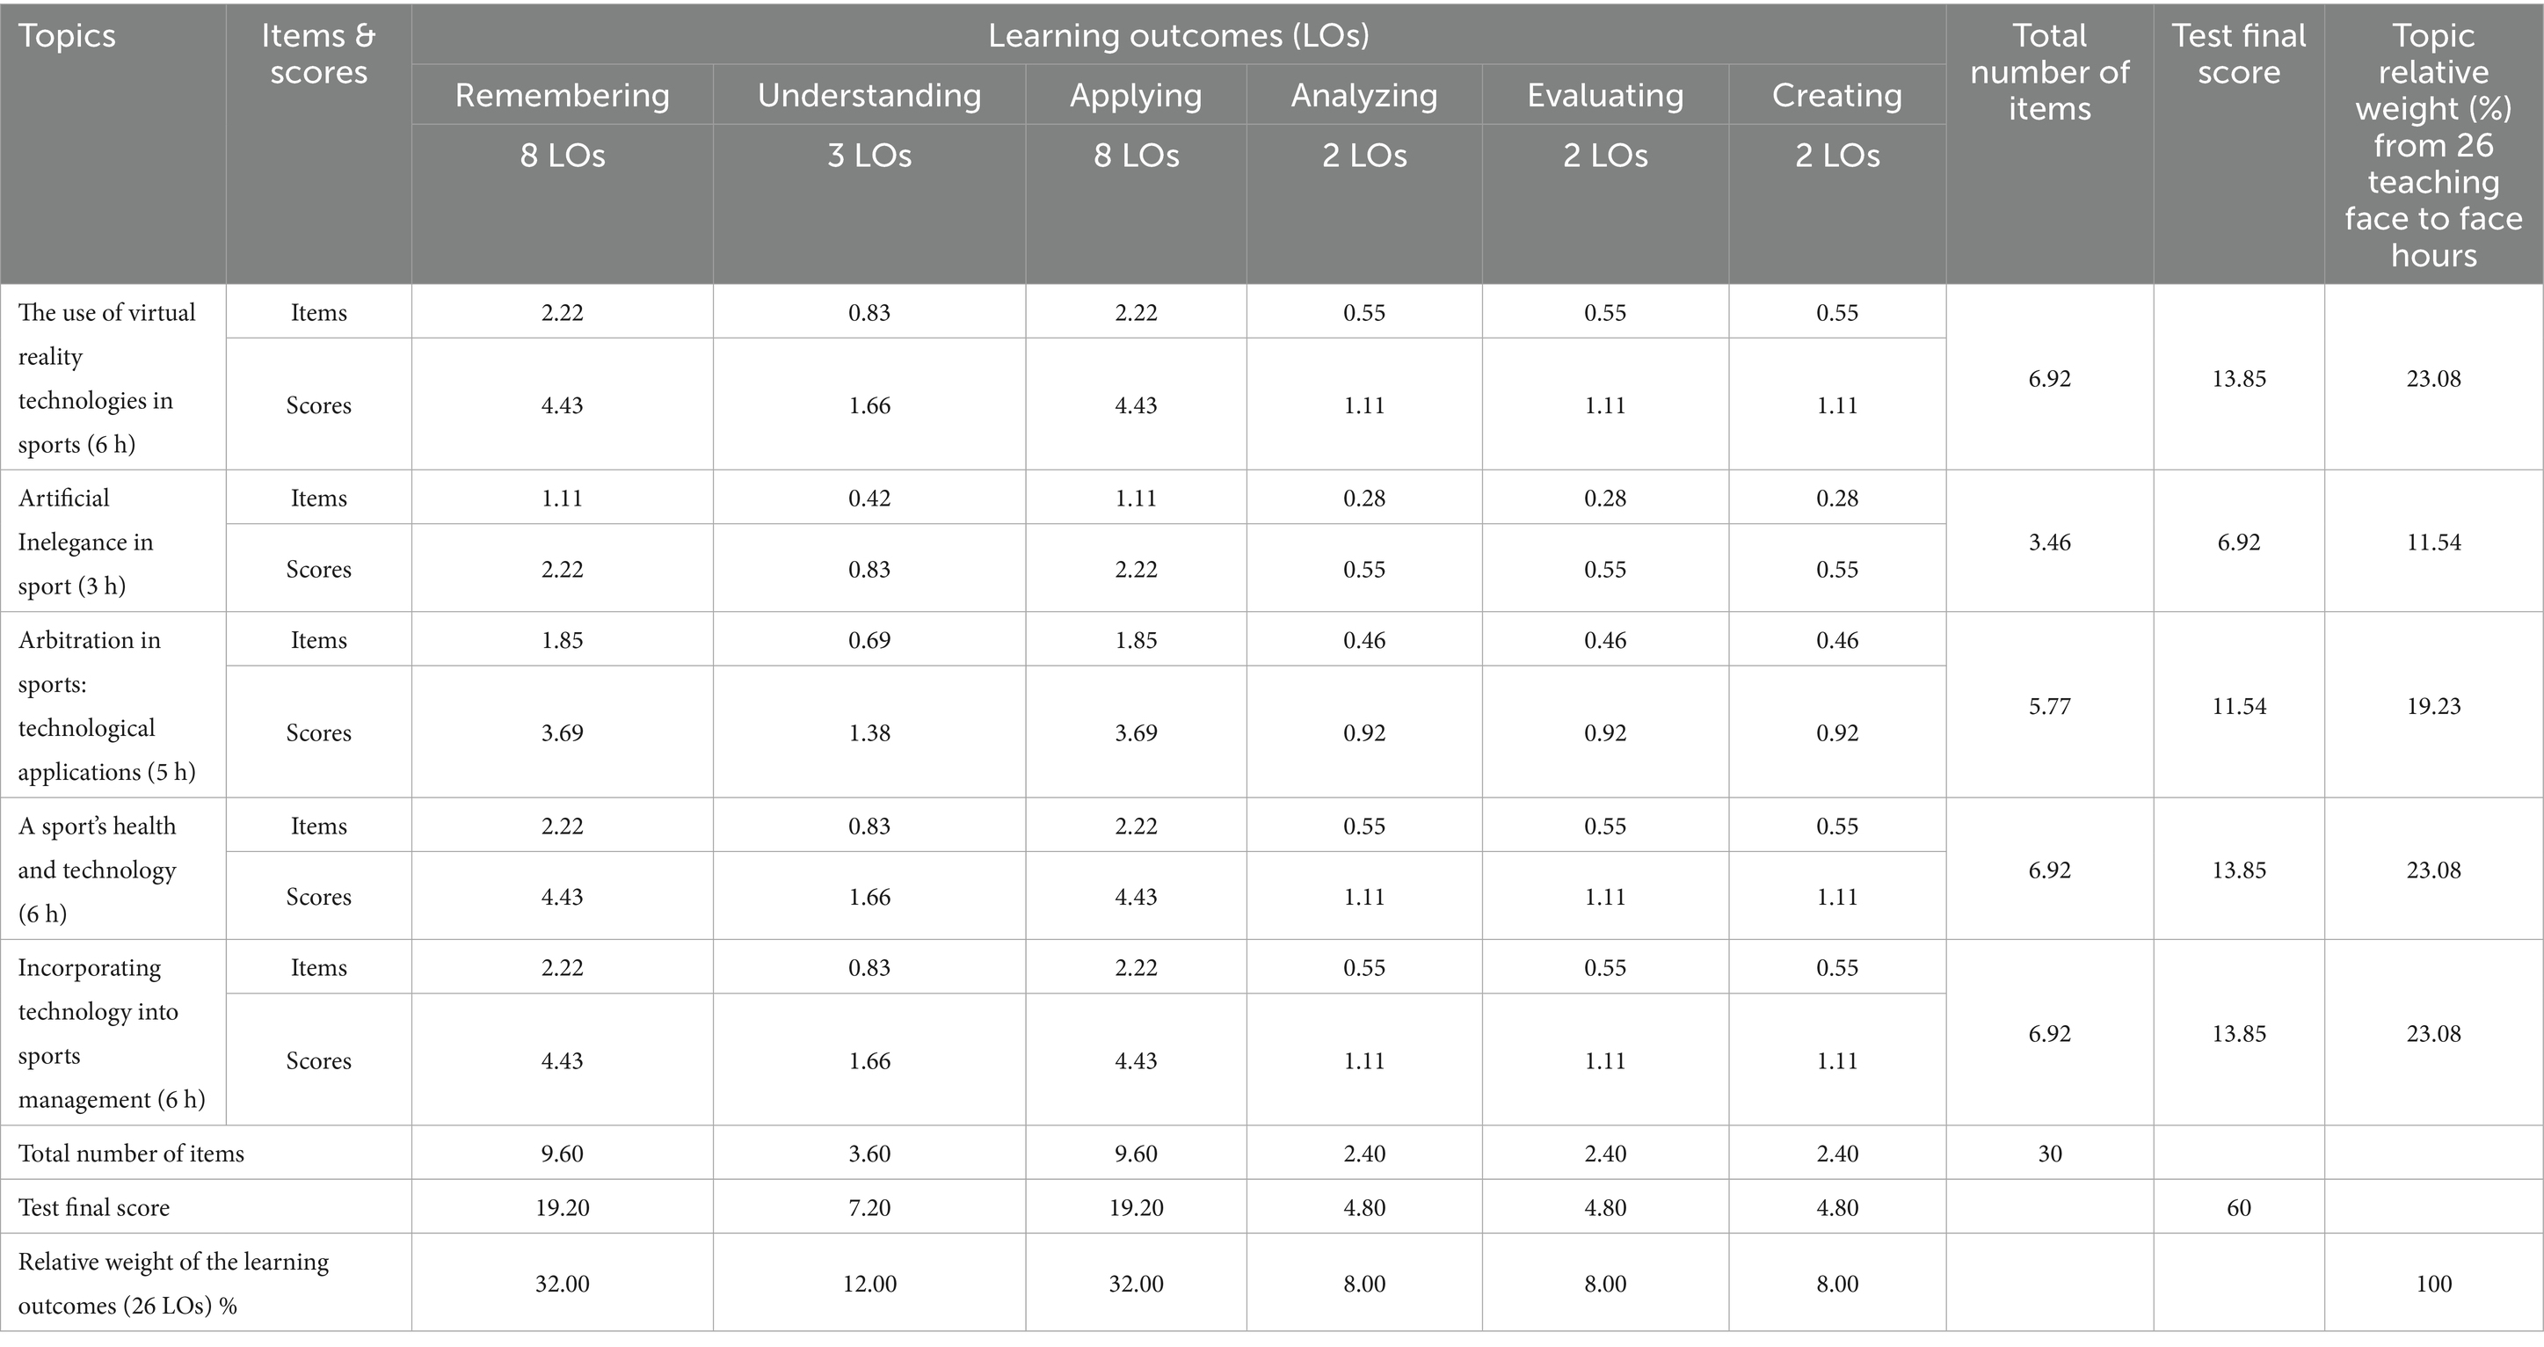This screenshot has height=1347, width=2544.
Task: Select the Evaluating header cell
Action: pos(1605,96)
